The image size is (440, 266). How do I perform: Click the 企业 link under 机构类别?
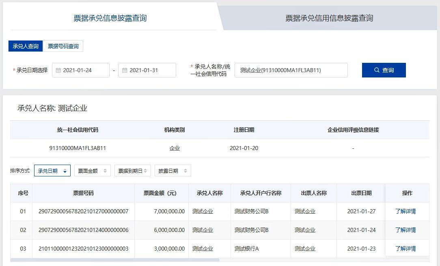(x=175, y=148)
